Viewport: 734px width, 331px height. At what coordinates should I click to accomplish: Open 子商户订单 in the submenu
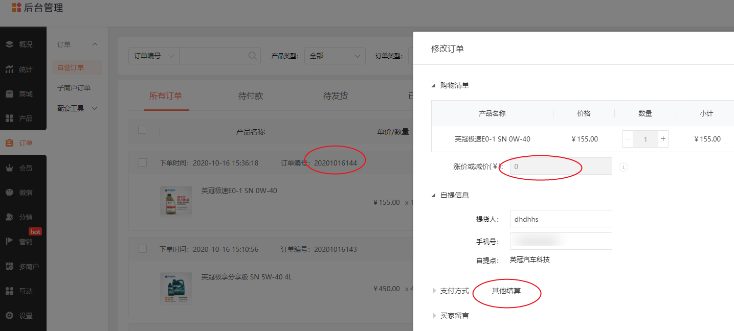tap(74, 88)
